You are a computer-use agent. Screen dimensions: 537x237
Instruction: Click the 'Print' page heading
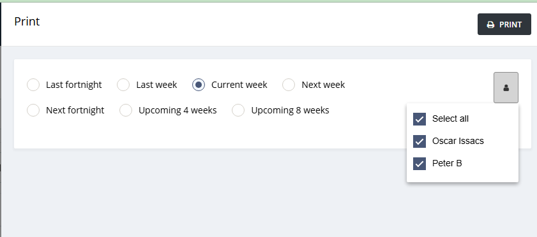point(27,22)
